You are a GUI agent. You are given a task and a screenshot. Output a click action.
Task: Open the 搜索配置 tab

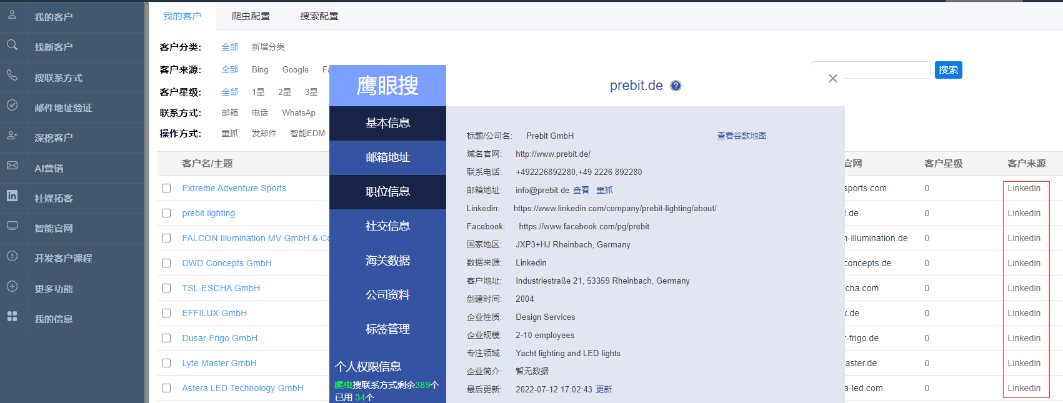point(319,16)
